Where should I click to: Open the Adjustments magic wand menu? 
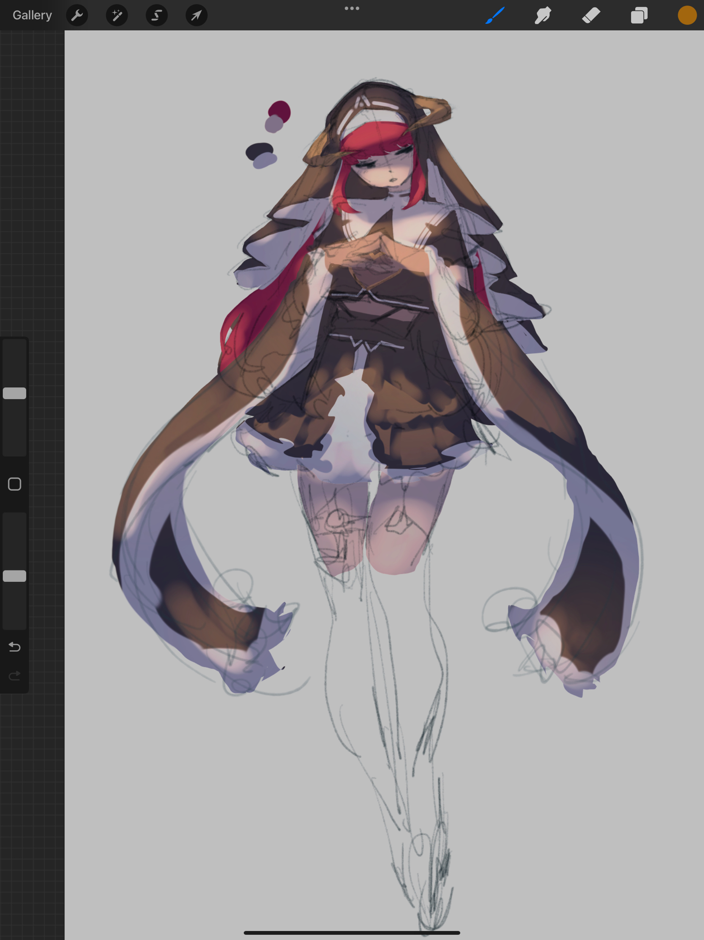click(x=117, y=16)
